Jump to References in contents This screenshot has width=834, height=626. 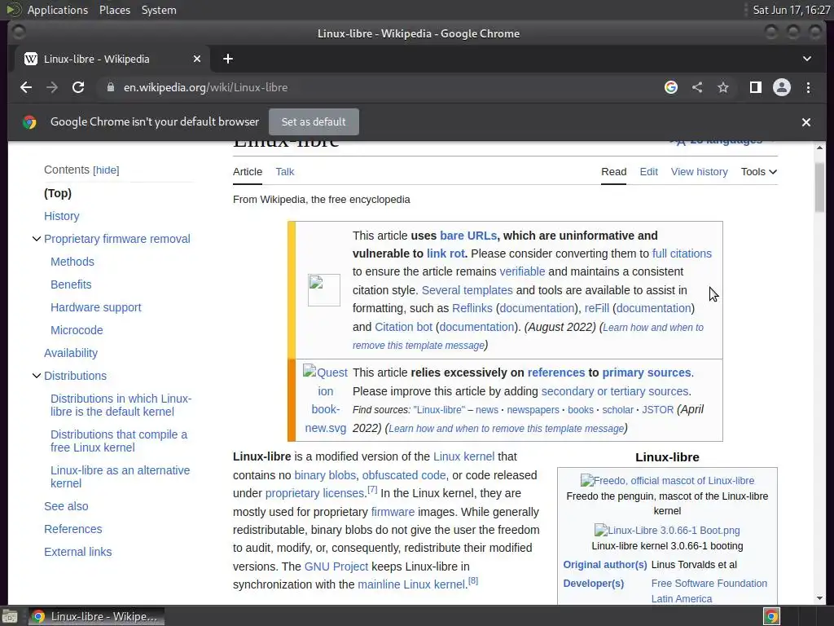72,529
